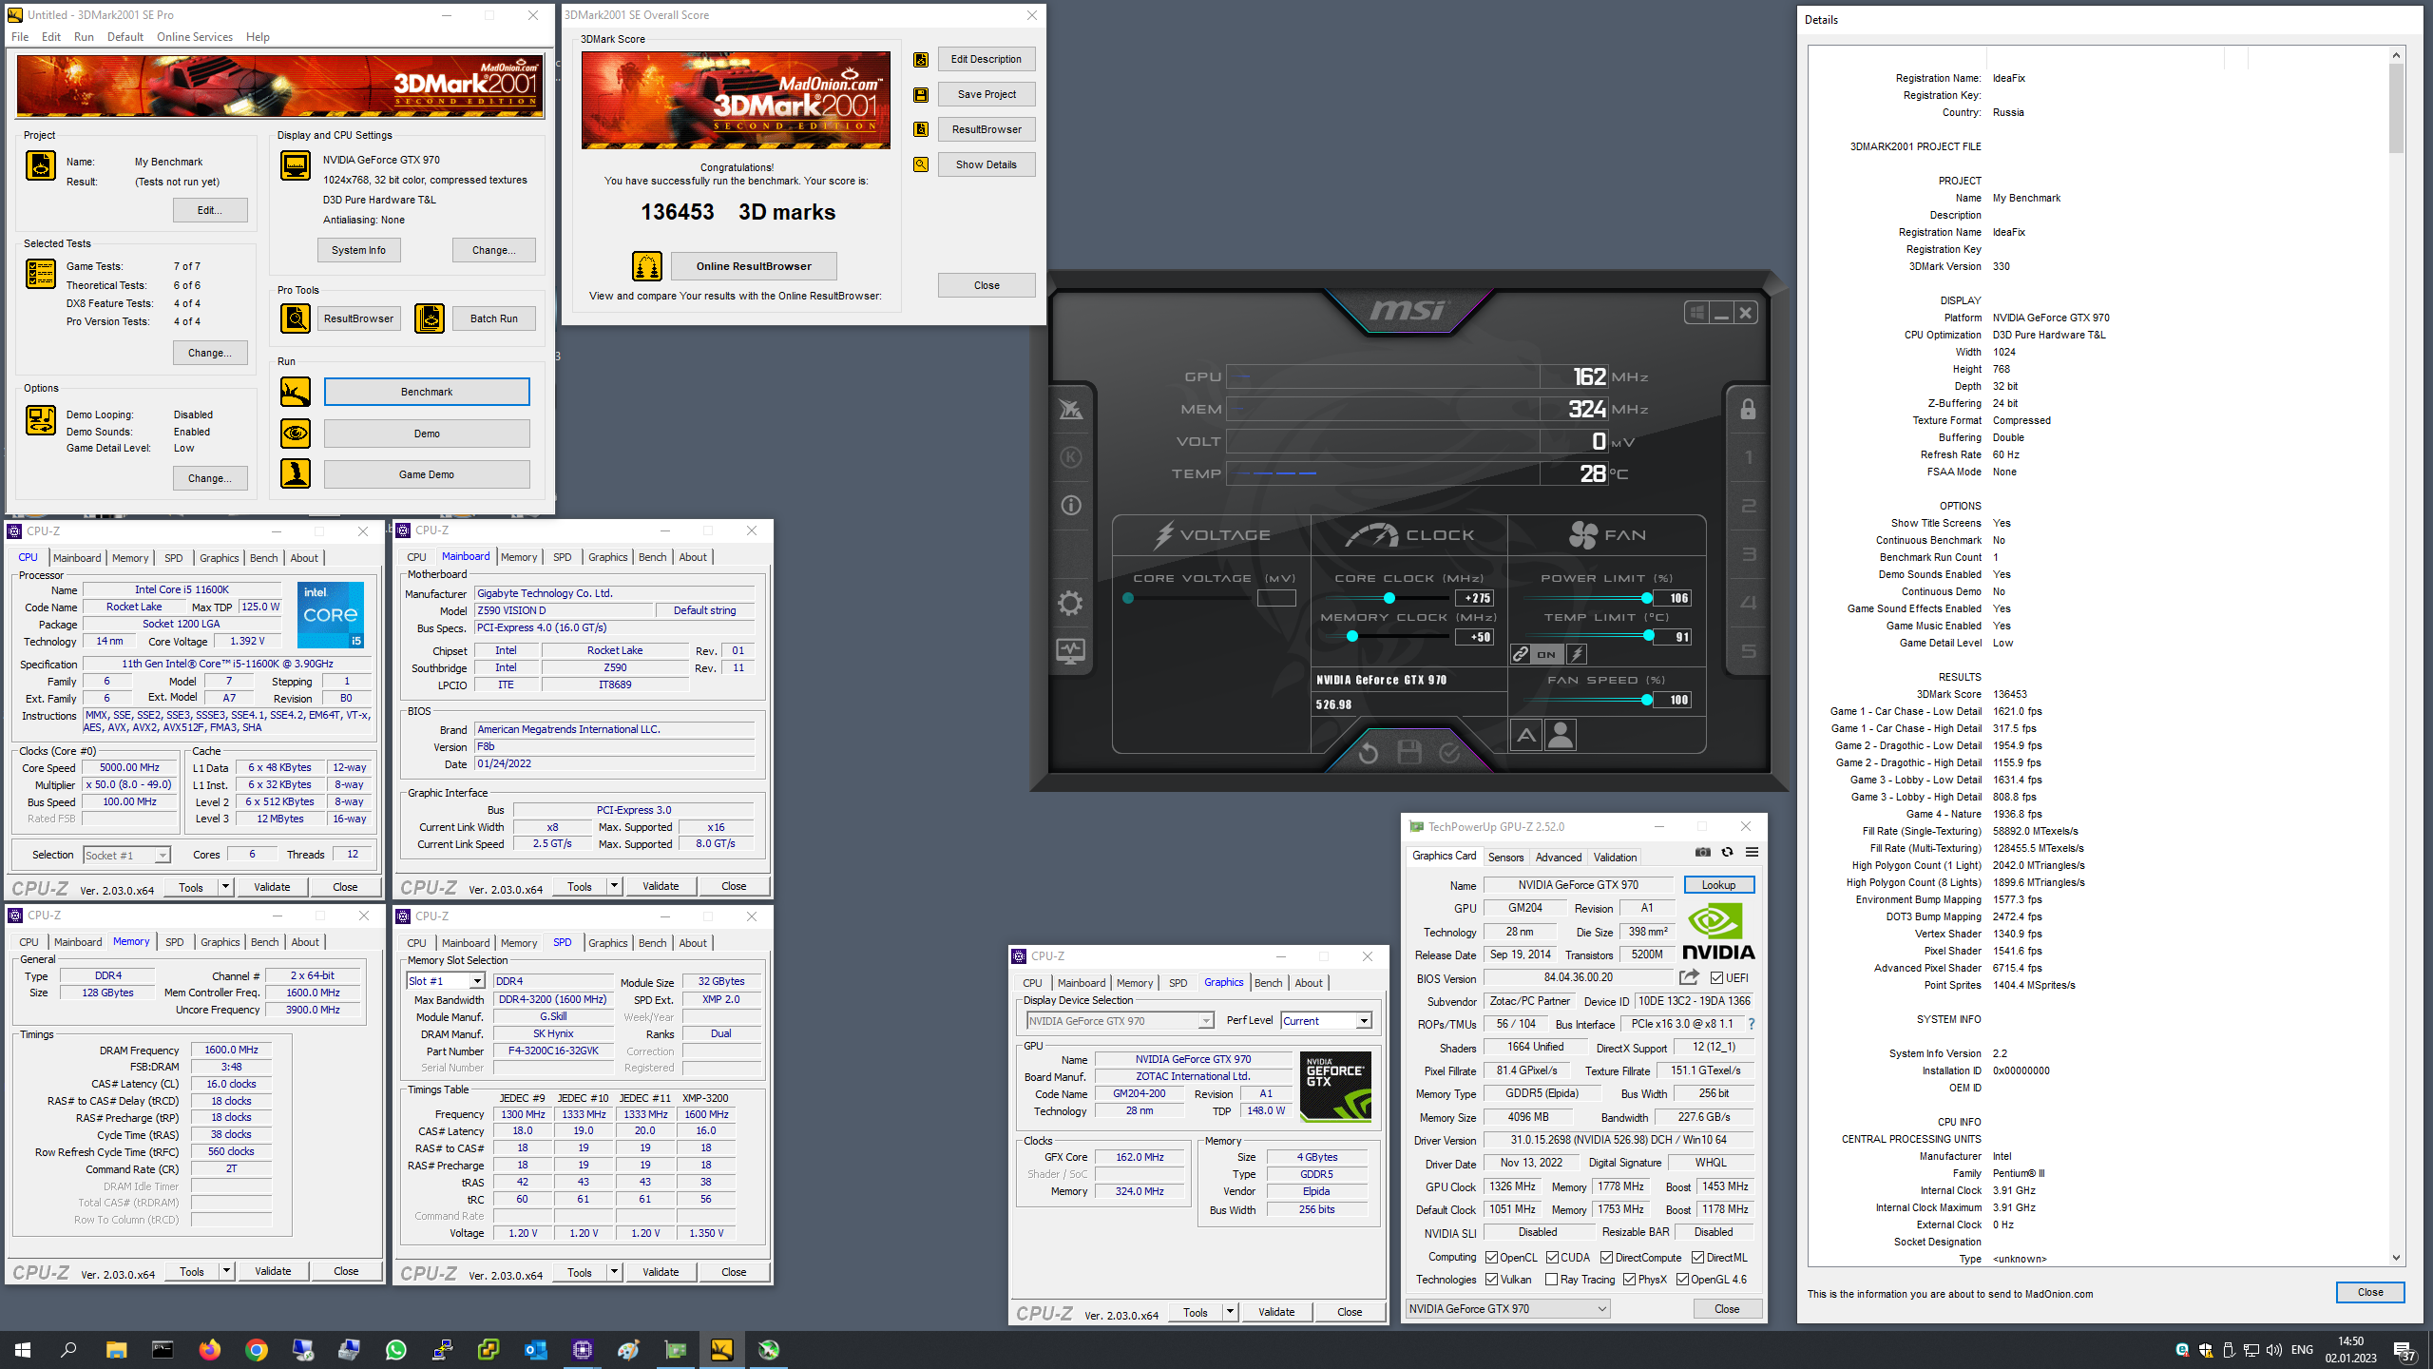Click Afterburner user define fan profile icon
Image resolution: width=2433 pixels, height=1369 pixels.
coord(1561,735)
